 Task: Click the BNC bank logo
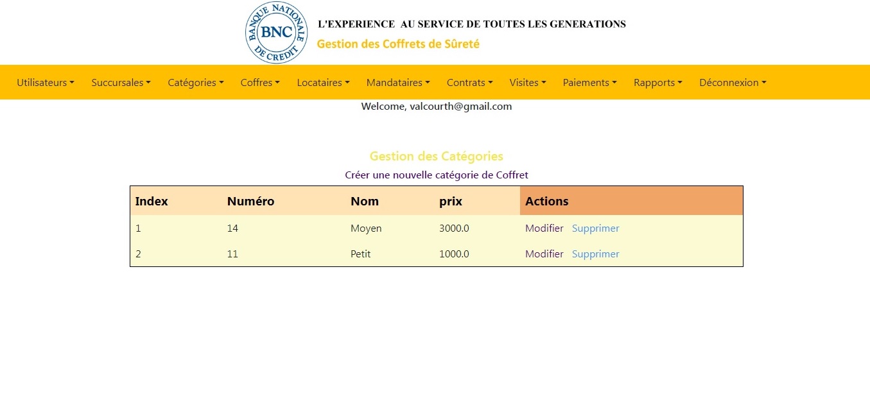[276, 33]
